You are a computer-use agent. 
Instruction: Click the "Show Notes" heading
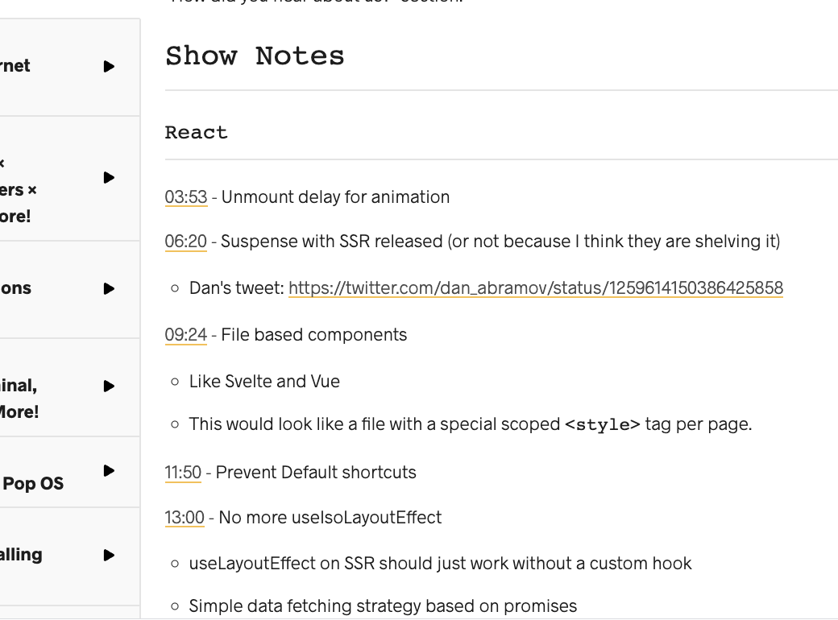click(x=255, y=56)
